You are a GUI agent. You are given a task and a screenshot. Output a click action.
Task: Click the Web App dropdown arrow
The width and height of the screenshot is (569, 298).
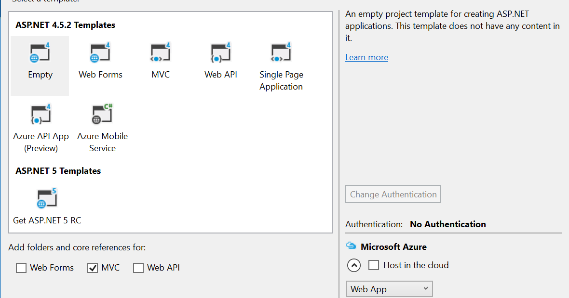[x=426, y=288]
